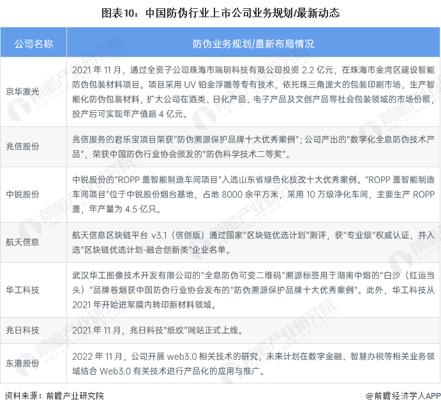This screenshot has height=409, width=441.
Task: Click the 防伪业务规划/最新布局情况 column header
Action: pos(253,43)
